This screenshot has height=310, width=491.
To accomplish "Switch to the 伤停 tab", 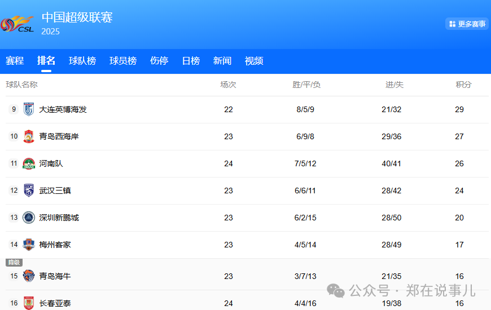I will pyautogui.click(x=159, y=61).
